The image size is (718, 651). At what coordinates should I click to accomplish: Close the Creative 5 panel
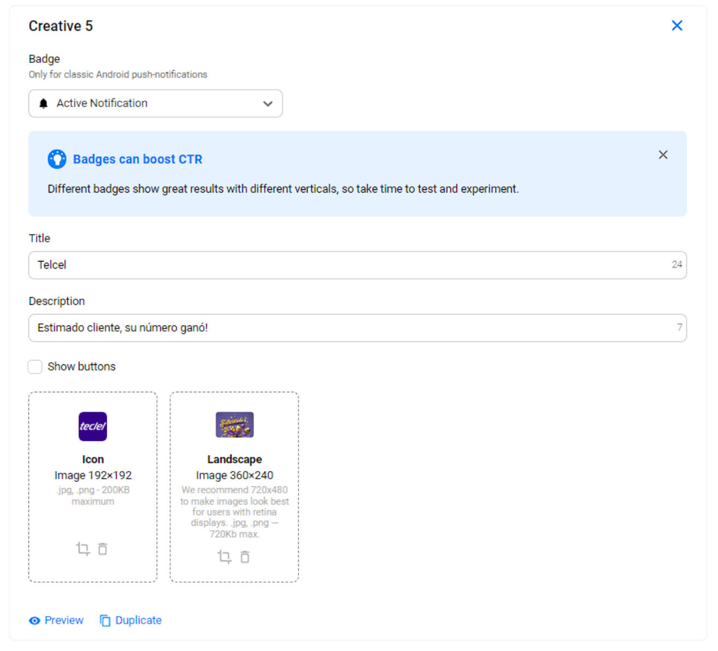point(677,26)
